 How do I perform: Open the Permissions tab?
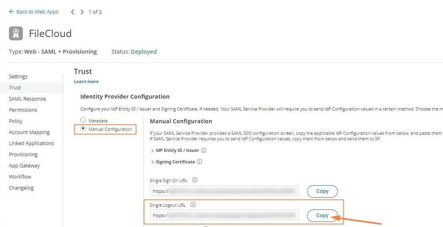coord(23,110)
